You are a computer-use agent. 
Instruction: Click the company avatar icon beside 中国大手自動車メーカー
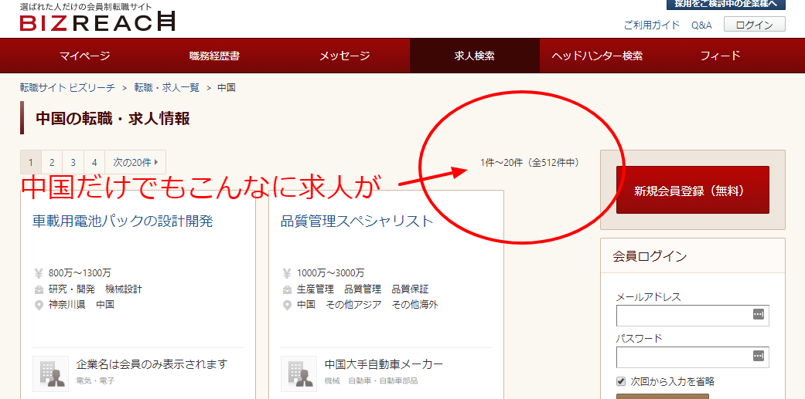[x=298, y=374]
